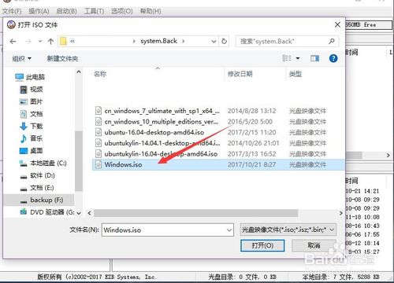Open 操作(A) menu in main window
Viewport: 394px width, 283px height.
click(x=39, y=11)
